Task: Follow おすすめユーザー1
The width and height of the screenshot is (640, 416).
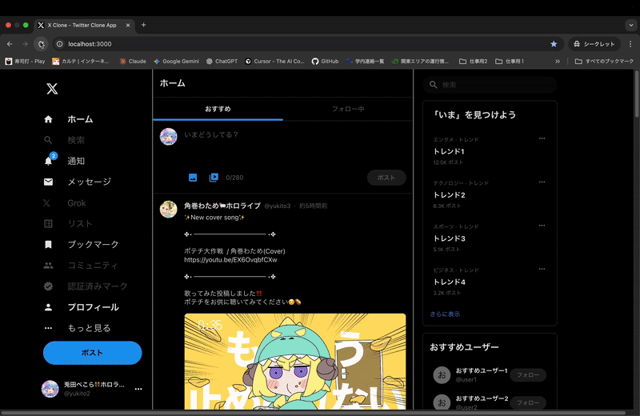Action: (x=528, y=374)
